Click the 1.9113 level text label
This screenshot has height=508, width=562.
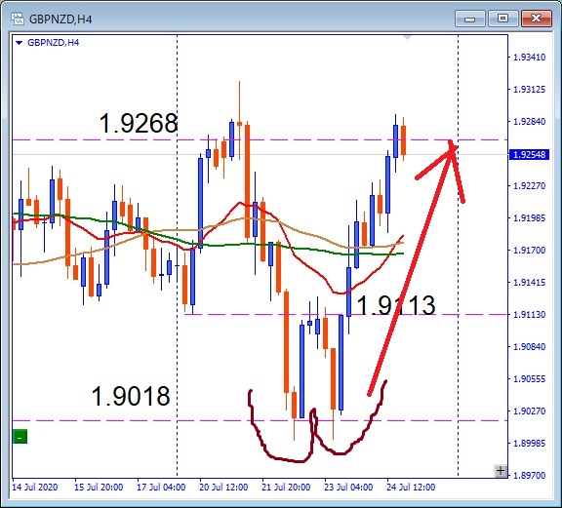click(x=396, y=305)
